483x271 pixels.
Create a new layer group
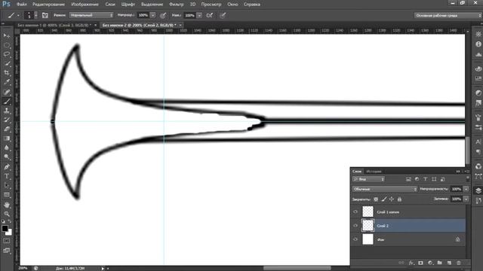click(439, 263)
